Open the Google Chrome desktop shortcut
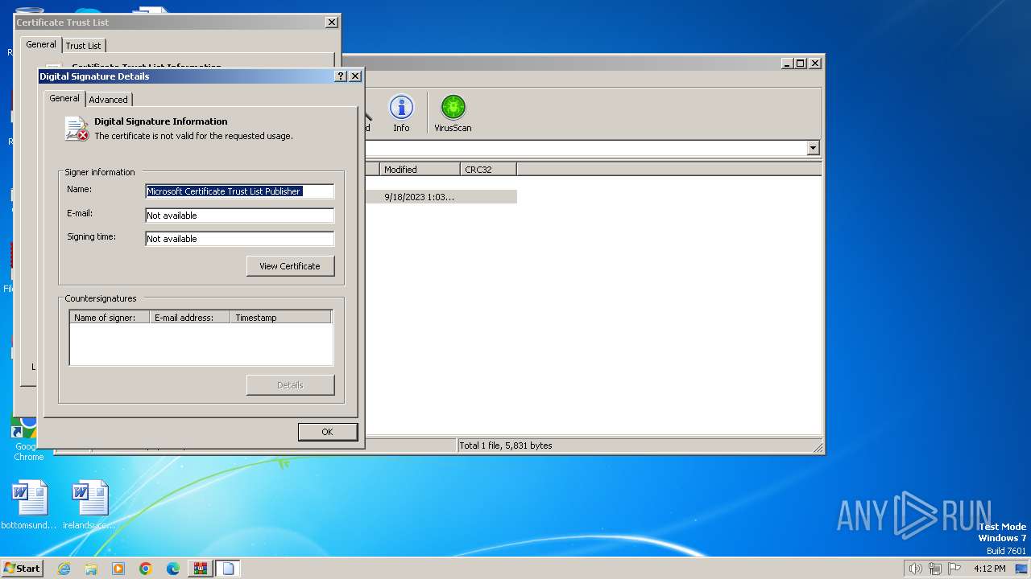 tap(27, 438)
